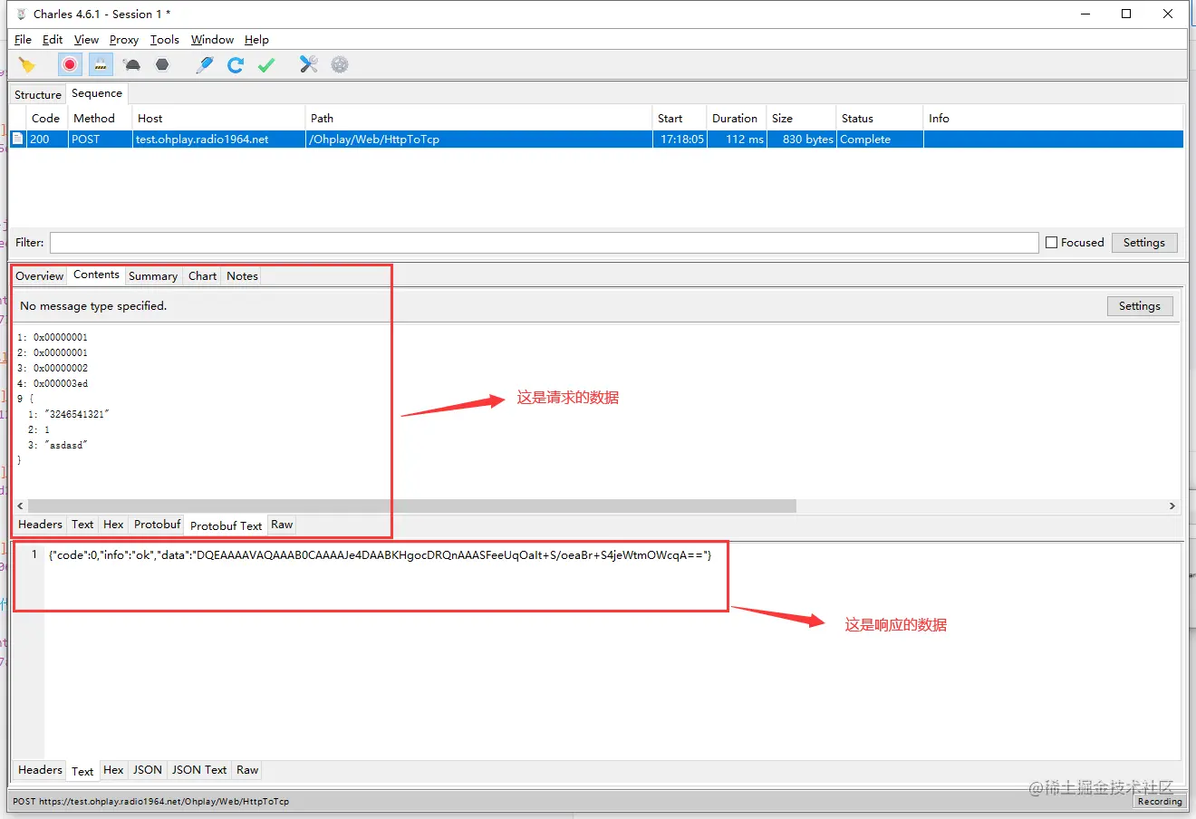1196x819 pixels.
Task: Open the Edit menu
Action: (53, 40)
